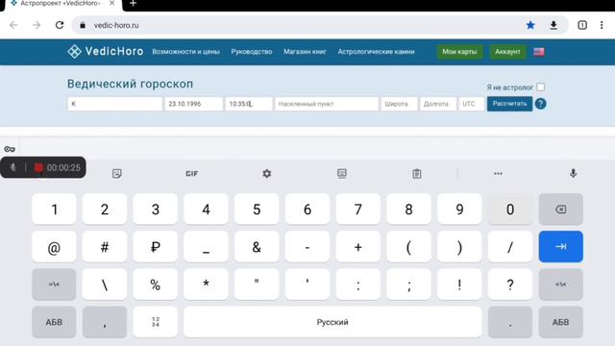
Task: Tap the @ key
Action: 54,246
